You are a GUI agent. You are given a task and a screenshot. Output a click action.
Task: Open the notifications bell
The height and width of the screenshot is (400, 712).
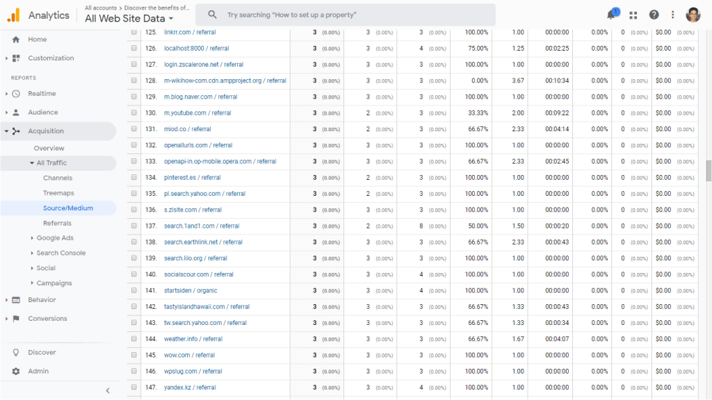pos(612,15)
